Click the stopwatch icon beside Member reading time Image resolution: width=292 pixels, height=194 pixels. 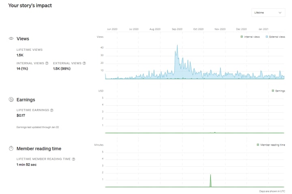11,148
